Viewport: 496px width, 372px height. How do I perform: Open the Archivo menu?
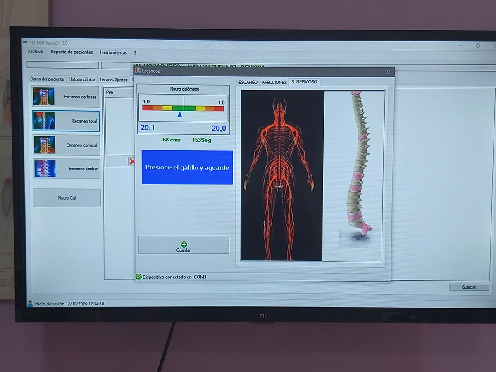point(36,52)
